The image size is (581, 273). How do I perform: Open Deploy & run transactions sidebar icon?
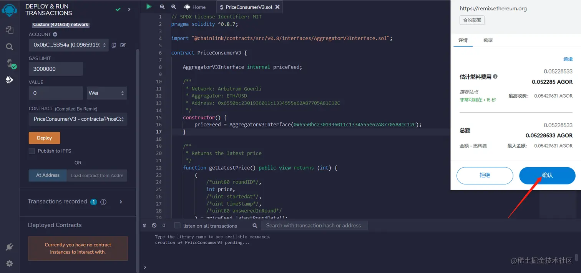pyautogui.click(x=10, y=80)
